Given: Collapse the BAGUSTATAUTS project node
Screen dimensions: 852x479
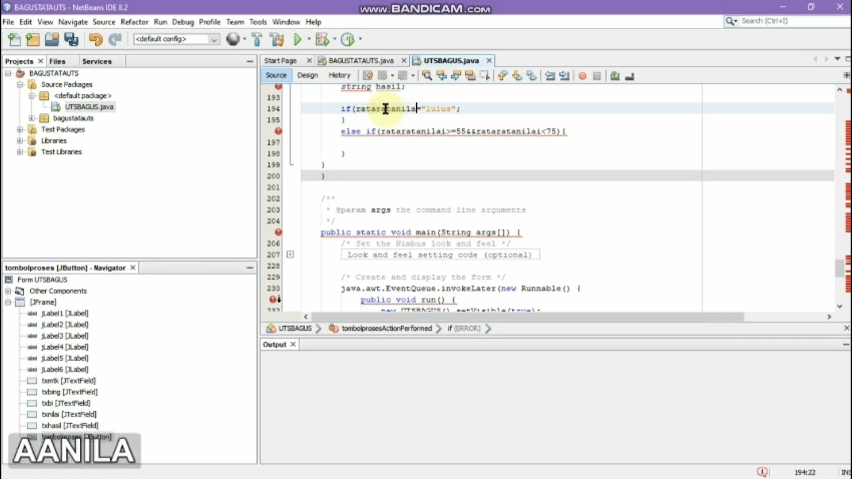Looking at the screenshot, I should 8,73.
